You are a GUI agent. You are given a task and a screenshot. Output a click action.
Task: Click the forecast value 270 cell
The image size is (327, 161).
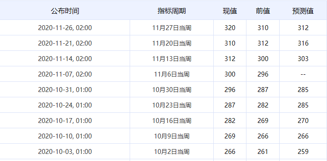pos(303,121)
